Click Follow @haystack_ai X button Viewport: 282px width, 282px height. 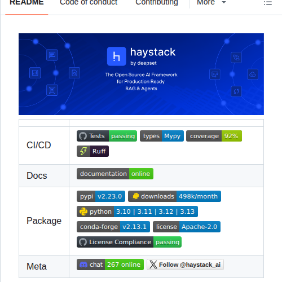(185, 265)
